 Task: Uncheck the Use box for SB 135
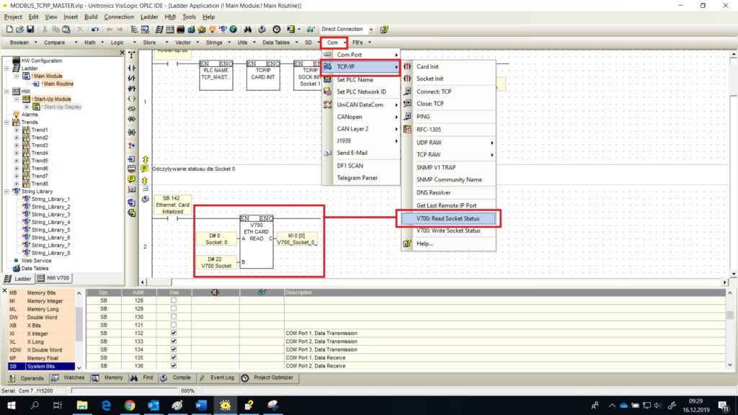point(174,357)
